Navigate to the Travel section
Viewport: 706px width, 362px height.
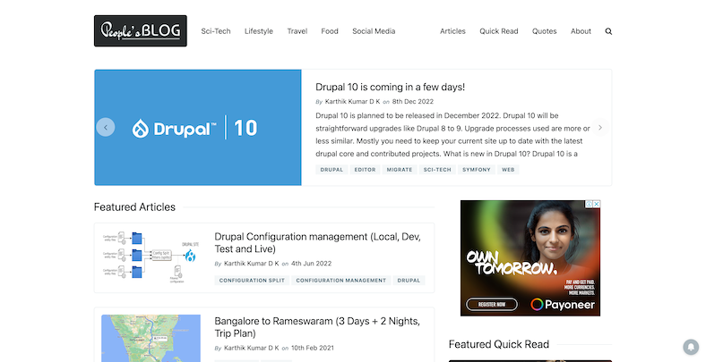pyautogui.click(x=297, y=31)
